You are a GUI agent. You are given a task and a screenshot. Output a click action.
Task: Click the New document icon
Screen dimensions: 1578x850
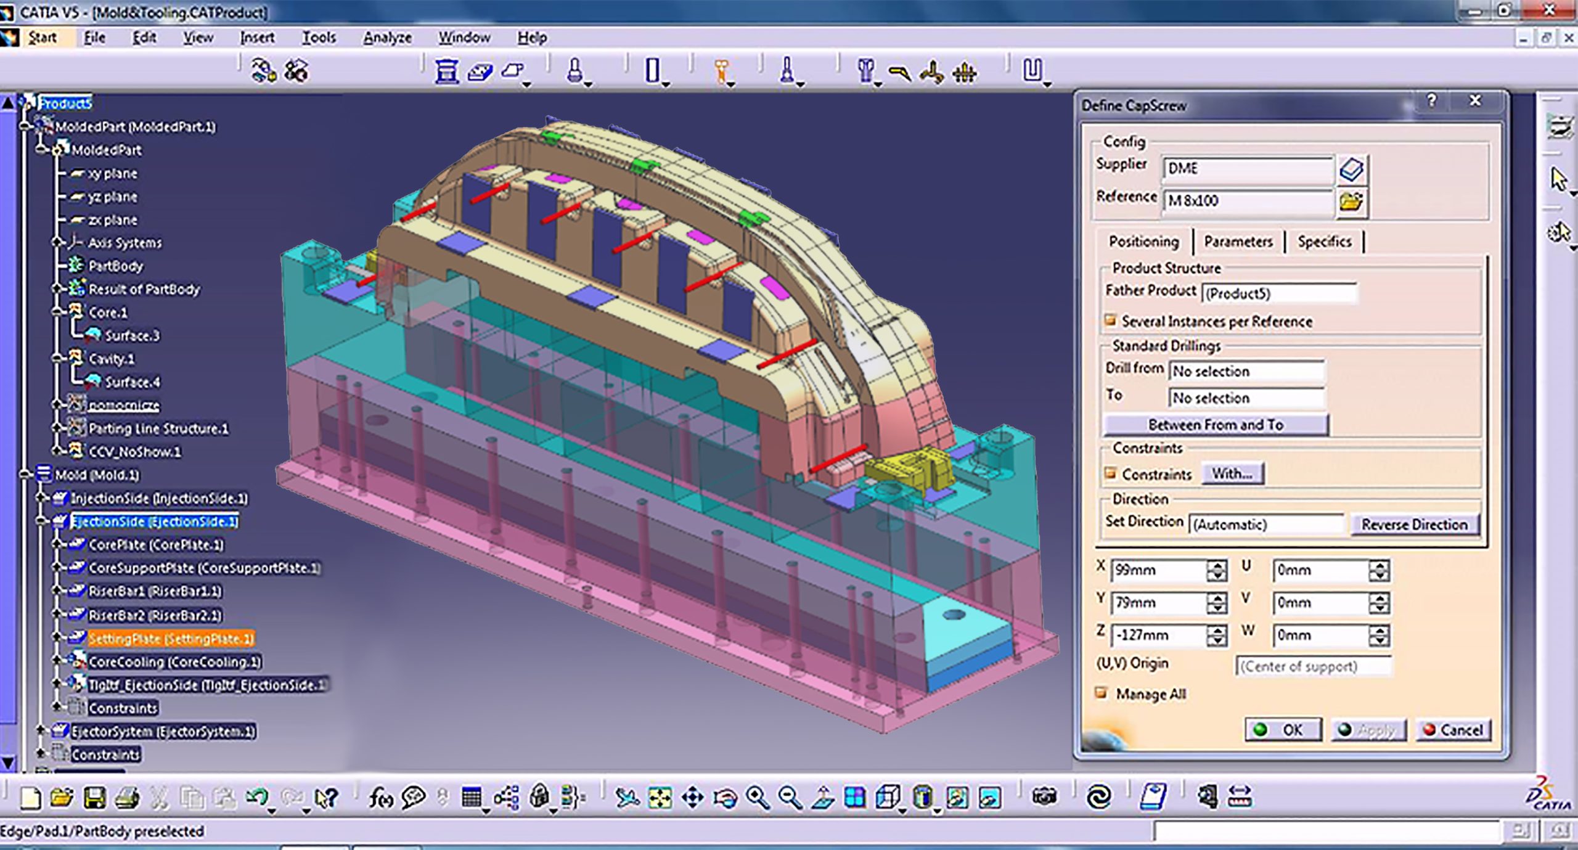point(30,798)
